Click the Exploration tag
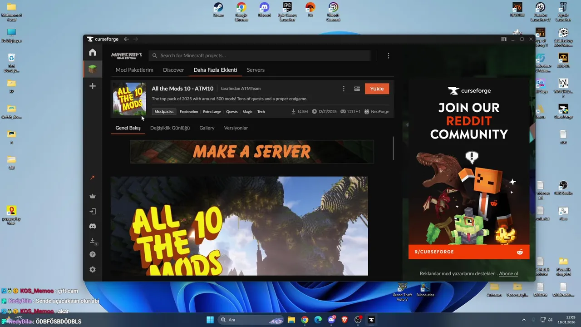 [188, 112]
